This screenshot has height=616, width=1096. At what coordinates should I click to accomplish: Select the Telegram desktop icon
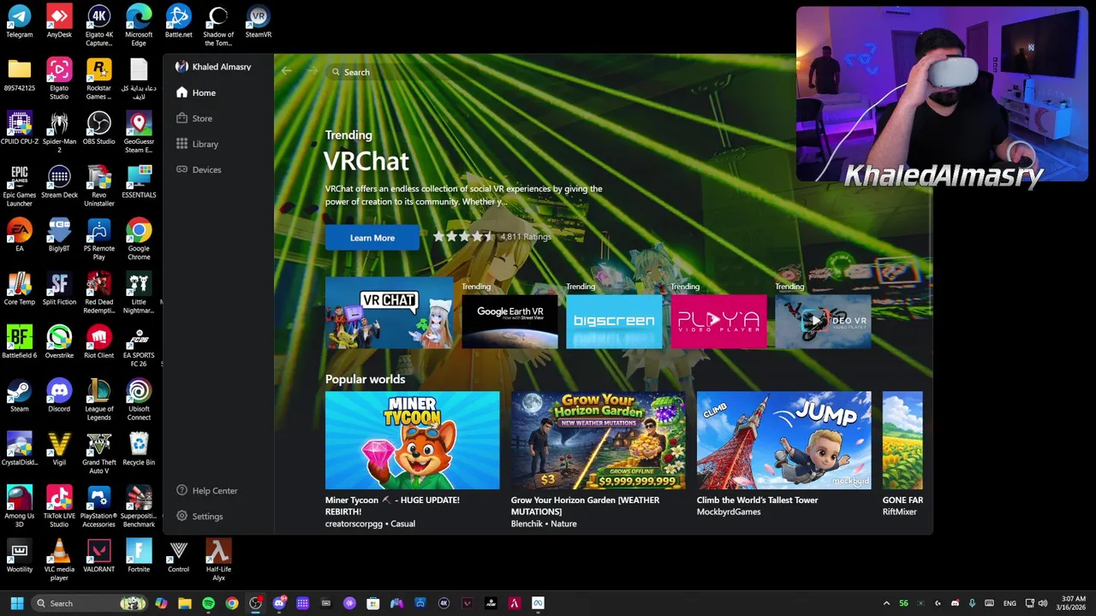pos(20,22)
